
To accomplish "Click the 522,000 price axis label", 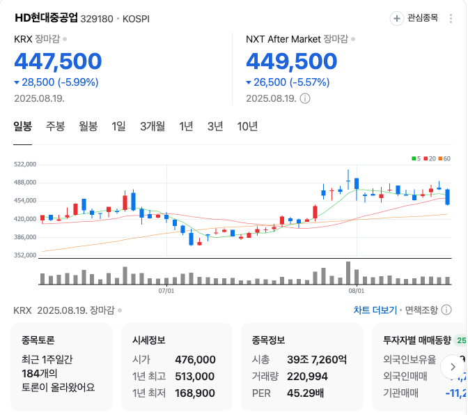I will 25,164.
